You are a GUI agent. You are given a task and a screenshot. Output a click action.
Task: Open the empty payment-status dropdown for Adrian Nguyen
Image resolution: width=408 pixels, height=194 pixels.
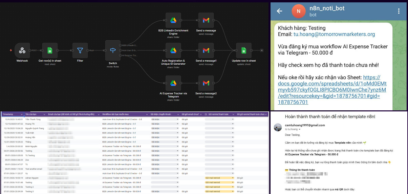point(165,178)
